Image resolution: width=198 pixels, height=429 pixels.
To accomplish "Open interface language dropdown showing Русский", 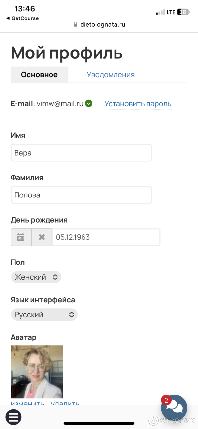I will point(44,315).
